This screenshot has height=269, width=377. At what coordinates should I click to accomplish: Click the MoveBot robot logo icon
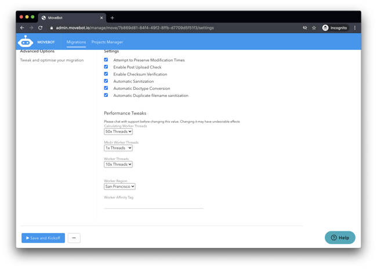pos(26,41)
